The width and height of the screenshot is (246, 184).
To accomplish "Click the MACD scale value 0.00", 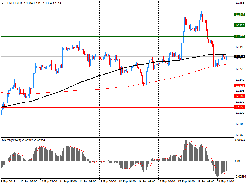I will (x=238, y=161).
